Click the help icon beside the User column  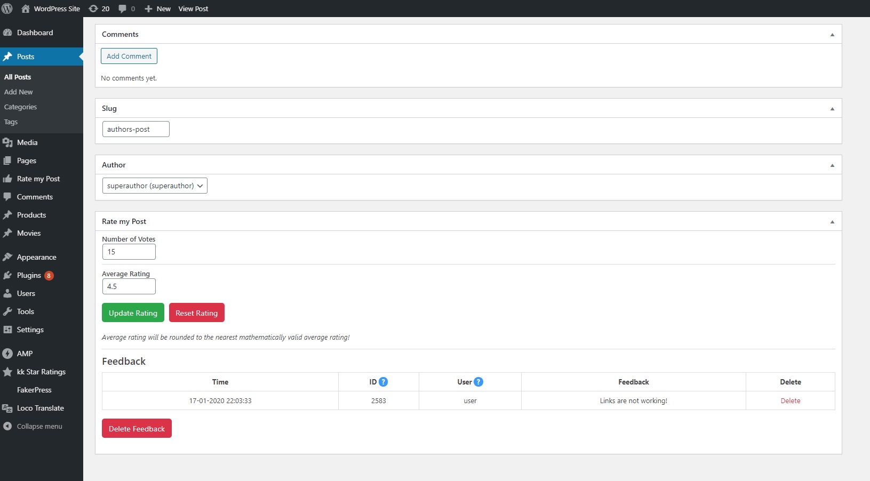click(x=478, y=382)
